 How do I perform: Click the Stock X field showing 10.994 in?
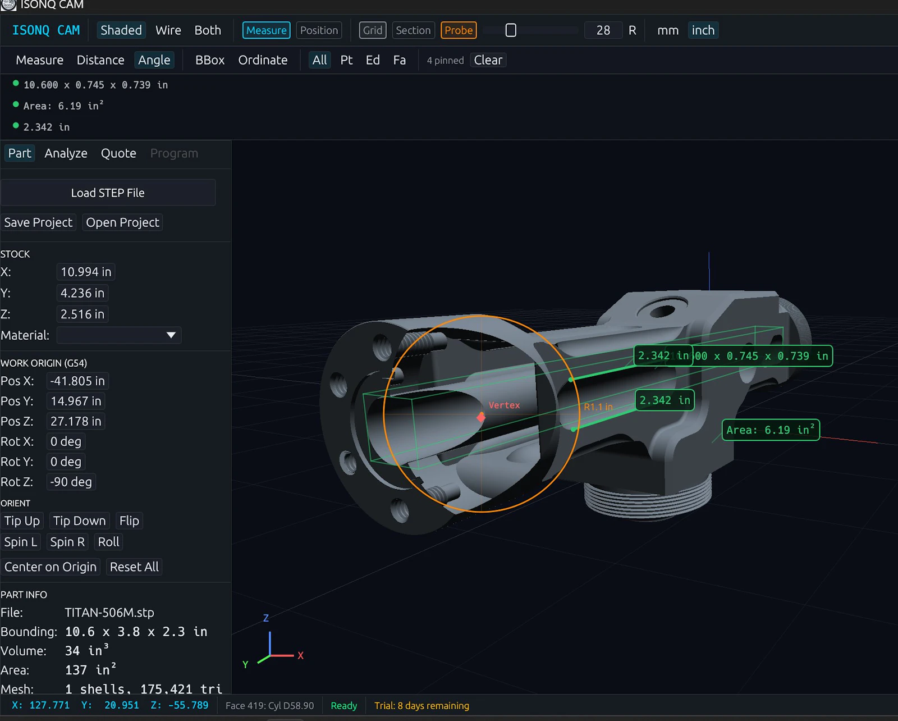86,272
